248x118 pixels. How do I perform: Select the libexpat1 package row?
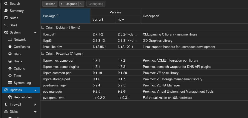tap(144, 34)
